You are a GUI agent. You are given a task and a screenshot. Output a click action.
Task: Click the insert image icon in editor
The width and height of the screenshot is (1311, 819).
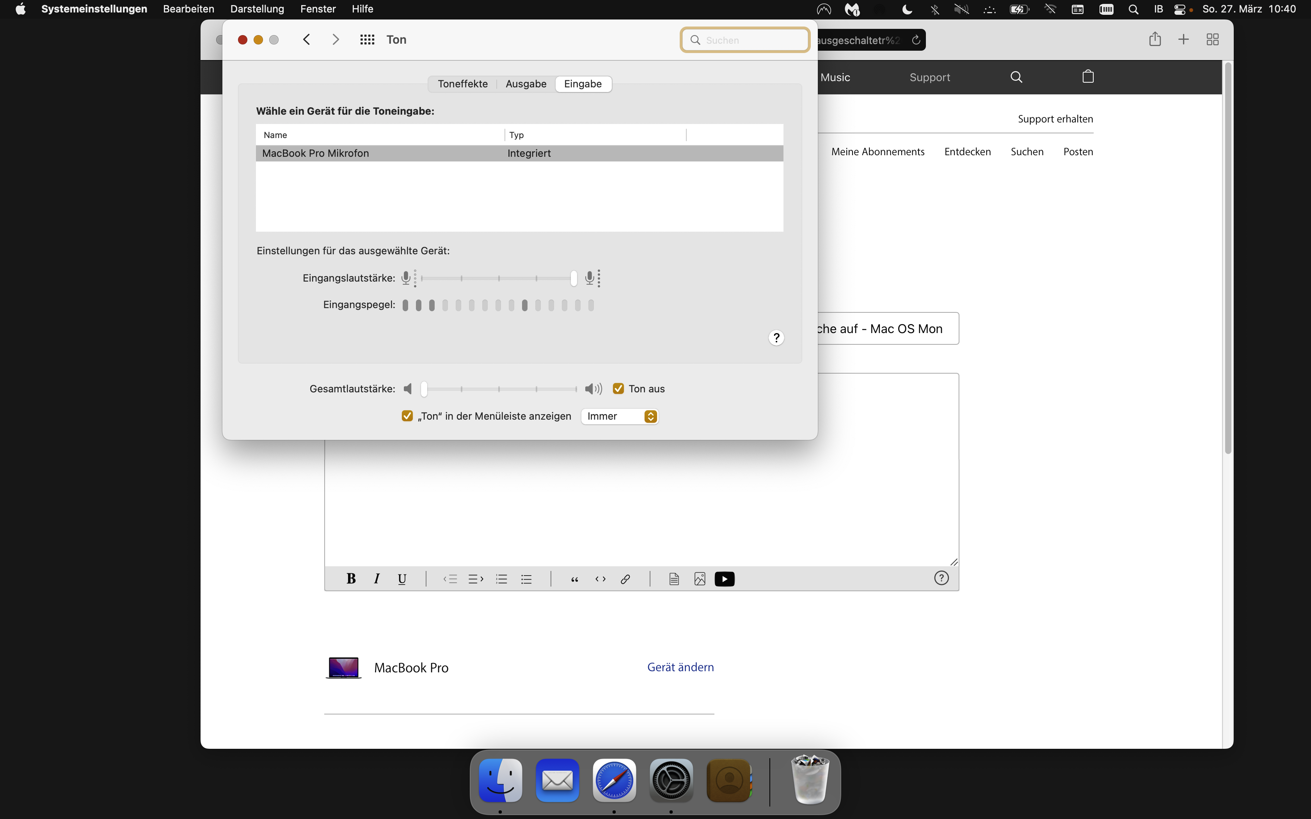coord(699,579)
